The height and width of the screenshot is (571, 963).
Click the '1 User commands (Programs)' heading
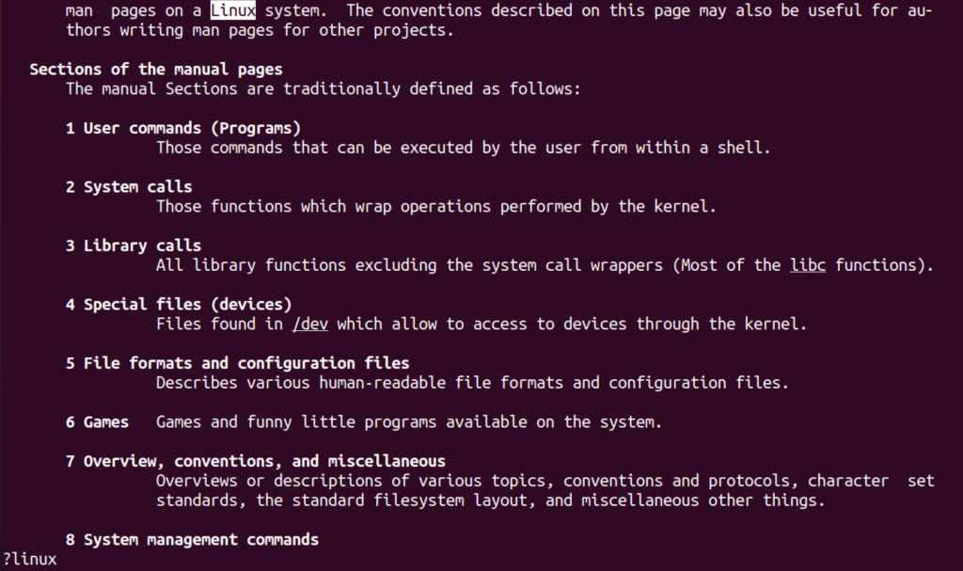coord(183,129)
